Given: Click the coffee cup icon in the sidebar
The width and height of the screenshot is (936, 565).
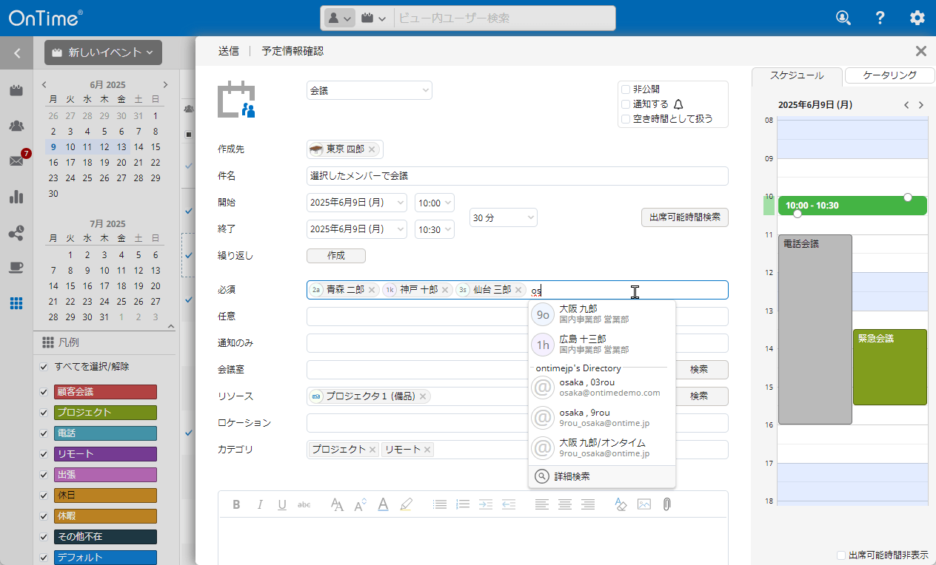Looking at the screenshot, I should click(16, 268).
